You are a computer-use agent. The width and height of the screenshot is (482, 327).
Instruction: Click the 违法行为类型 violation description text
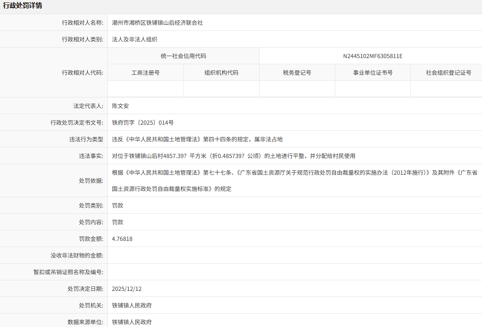(197, 139)
